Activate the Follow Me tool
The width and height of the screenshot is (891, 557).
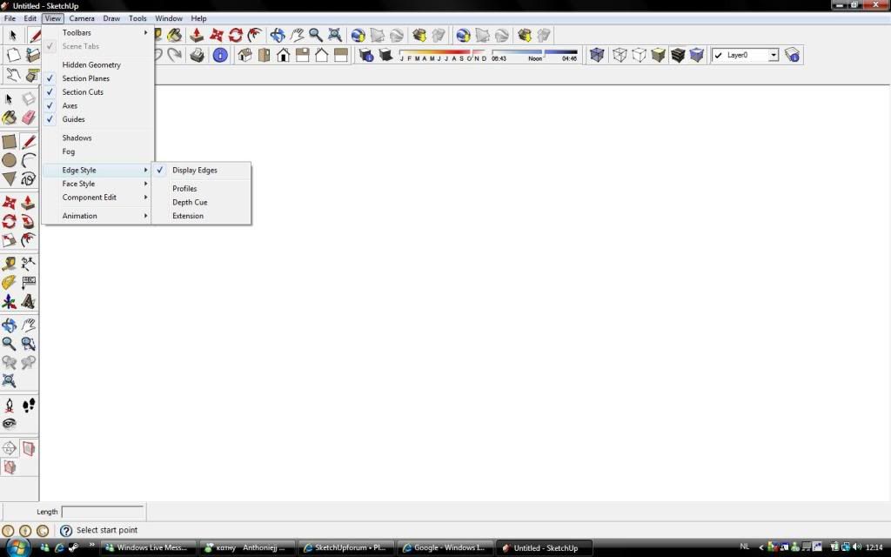click(x=29, y=221)
